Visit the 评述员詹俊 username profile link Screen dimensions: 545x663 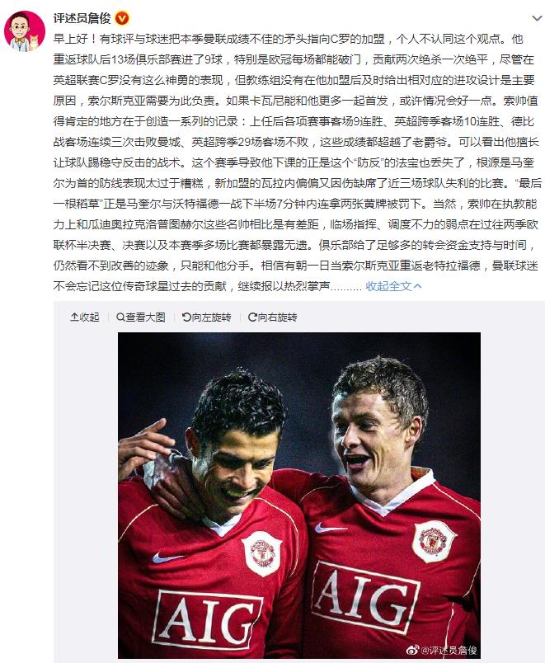(82, 18)
